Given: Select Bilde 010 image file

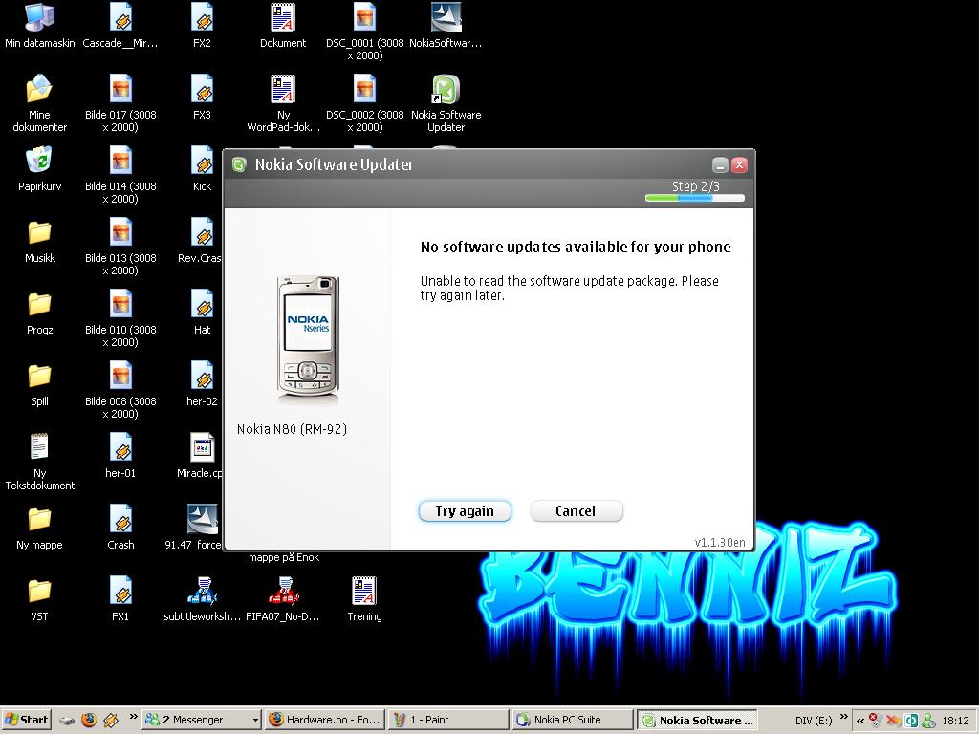Looking at the screenshot, I should coord(120,319).
